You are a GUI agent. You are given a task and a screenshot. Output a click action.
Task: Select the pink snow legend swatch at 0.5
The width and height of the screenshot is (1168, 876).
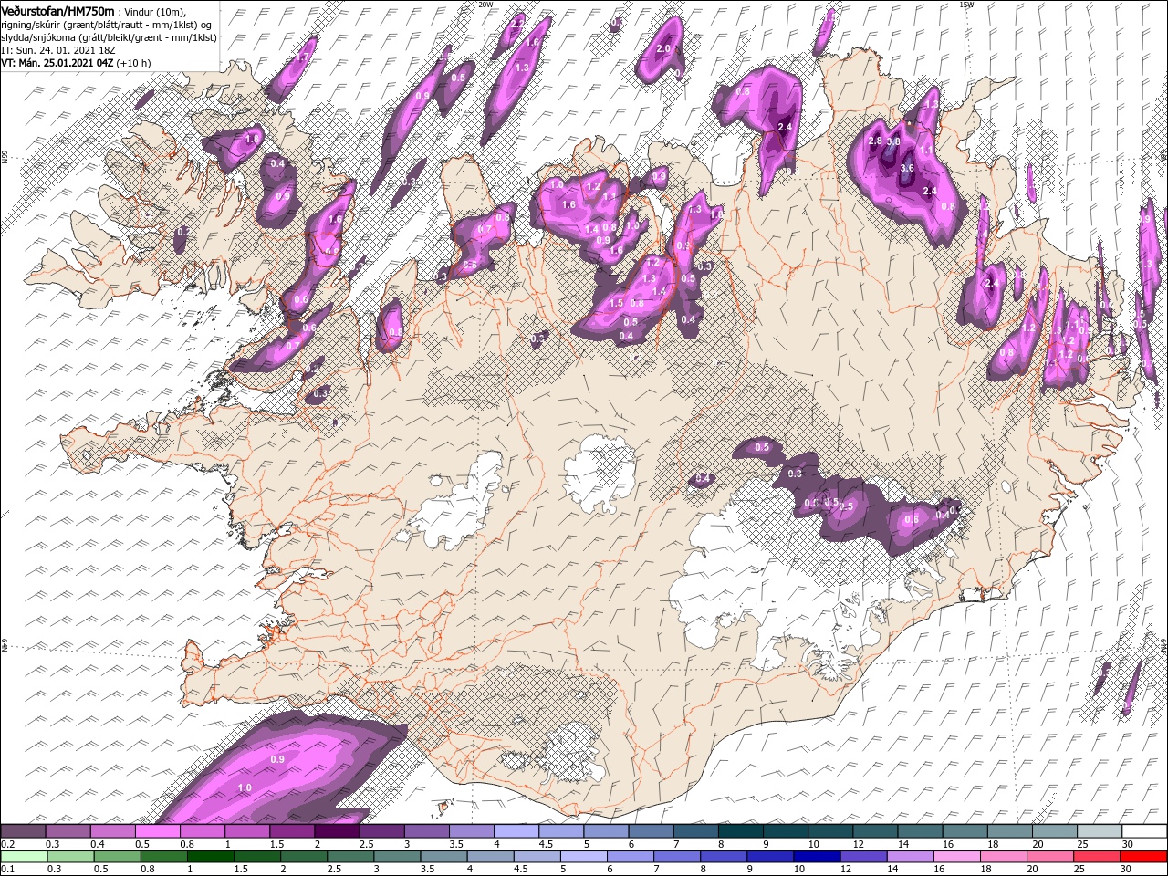(x=157, y=830)
